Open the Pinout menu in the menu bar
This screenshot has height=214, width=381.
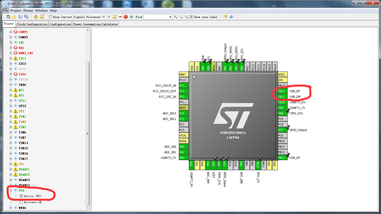click(28, 11)
